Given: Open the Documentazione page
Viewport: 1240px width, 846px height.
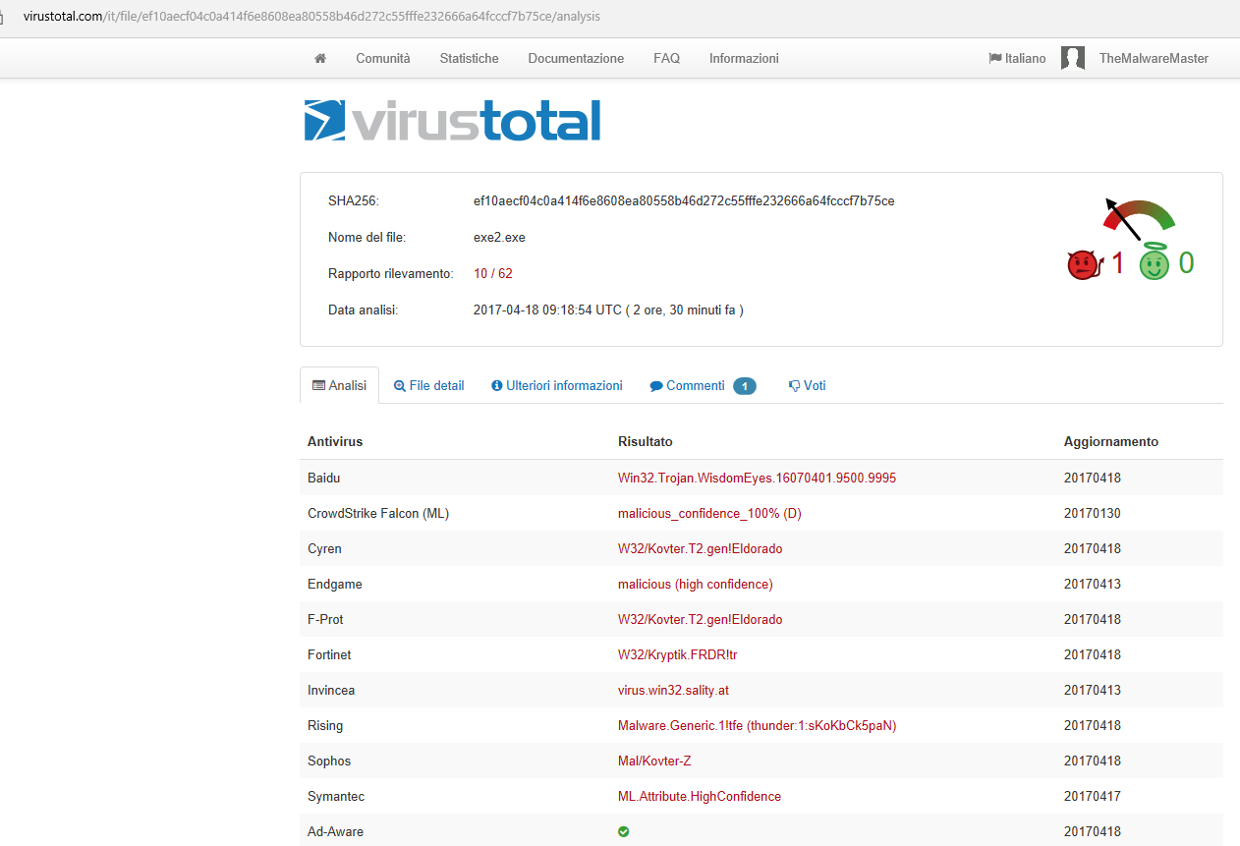Looking at the screenshot, I should [576, 58].
